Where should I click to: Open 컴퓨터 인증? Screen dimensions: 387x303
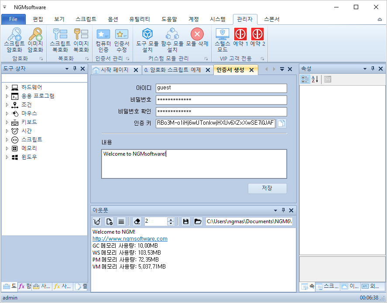pos(103,40)
